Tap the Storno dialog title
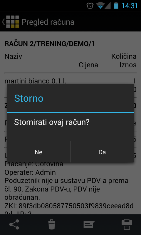 pos(28,98)
